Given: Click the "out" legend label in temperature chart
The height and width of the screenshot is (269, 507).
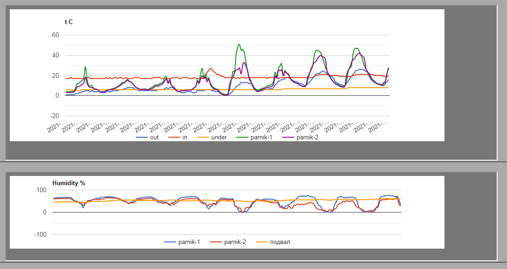Looking at the screenshot, I should [154, 138].
